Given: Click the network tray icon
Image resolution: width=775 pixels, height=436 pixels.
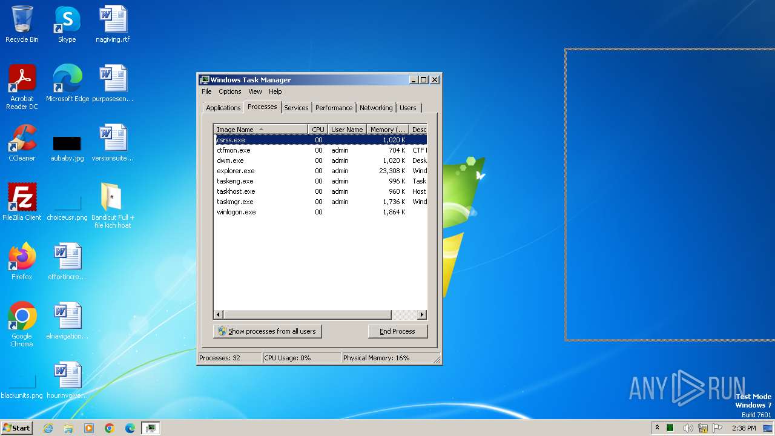Looking at the screenshot, I should pos(703,428).
